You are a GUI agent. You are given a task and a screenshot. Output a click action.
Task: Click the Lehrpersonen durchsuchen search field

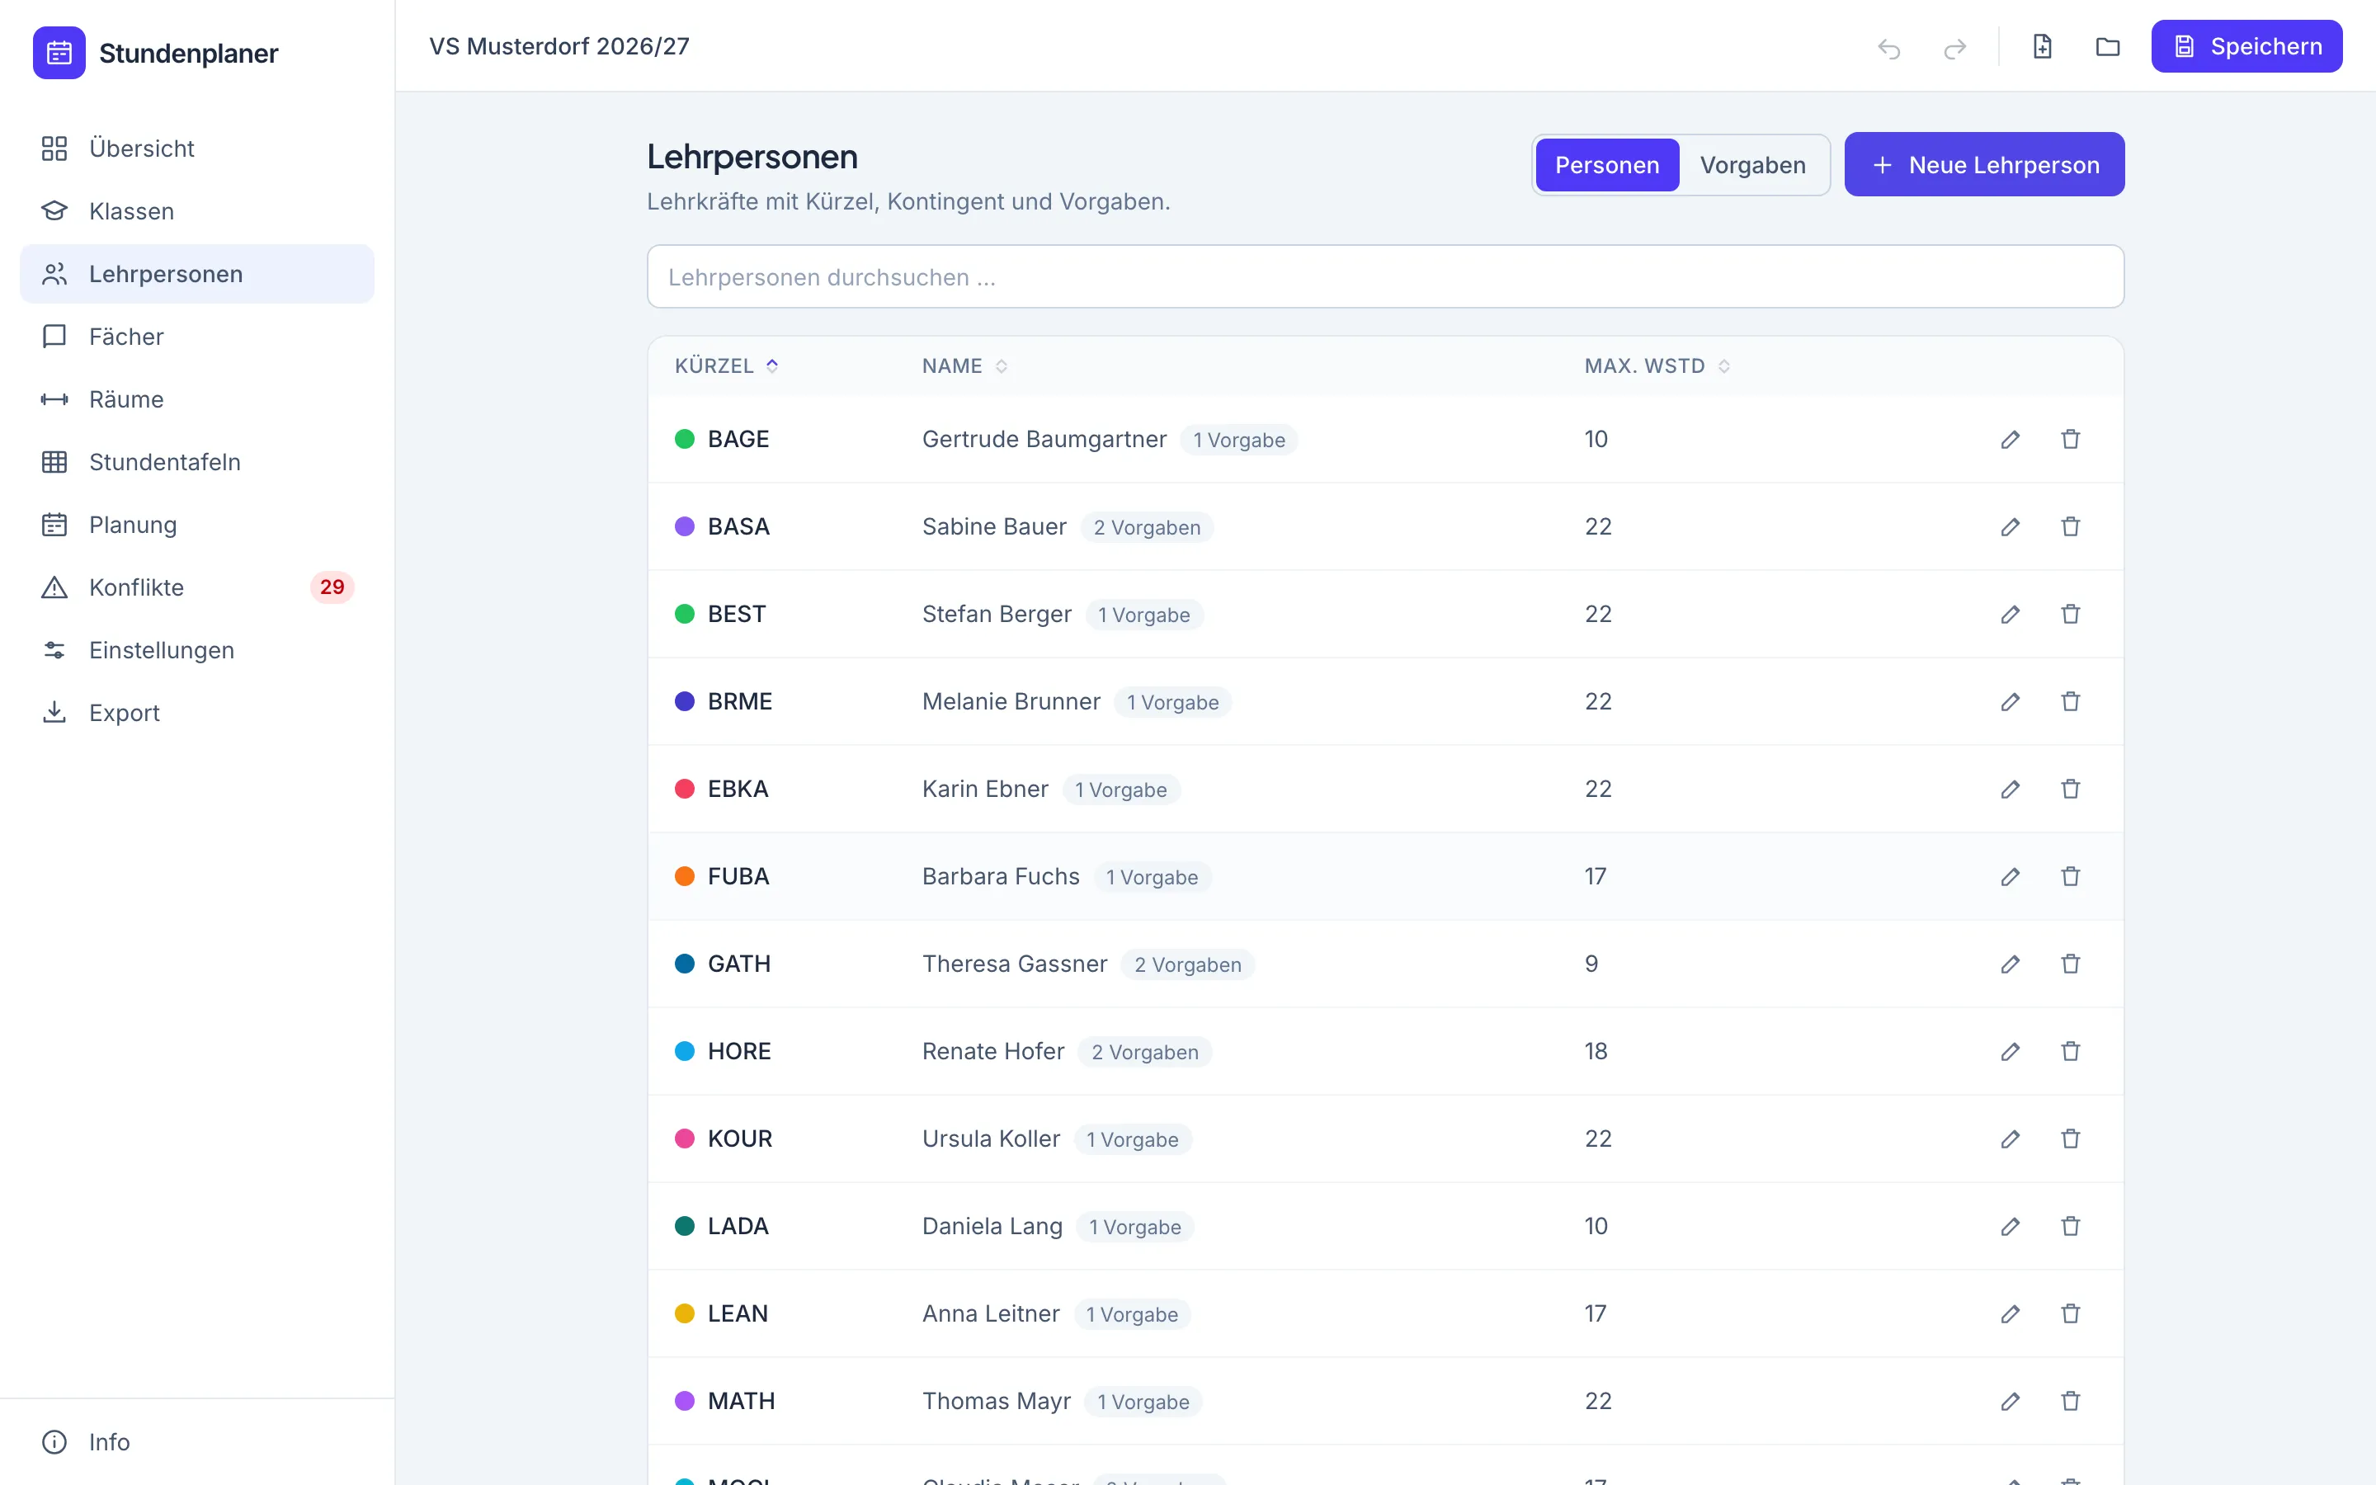[1385, 276]
